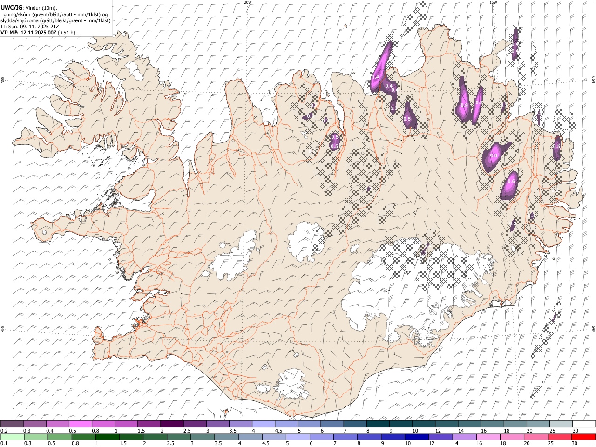Click the bottom-row blue swatch labeled 7
596x447 pixels.
click(345, 437)
